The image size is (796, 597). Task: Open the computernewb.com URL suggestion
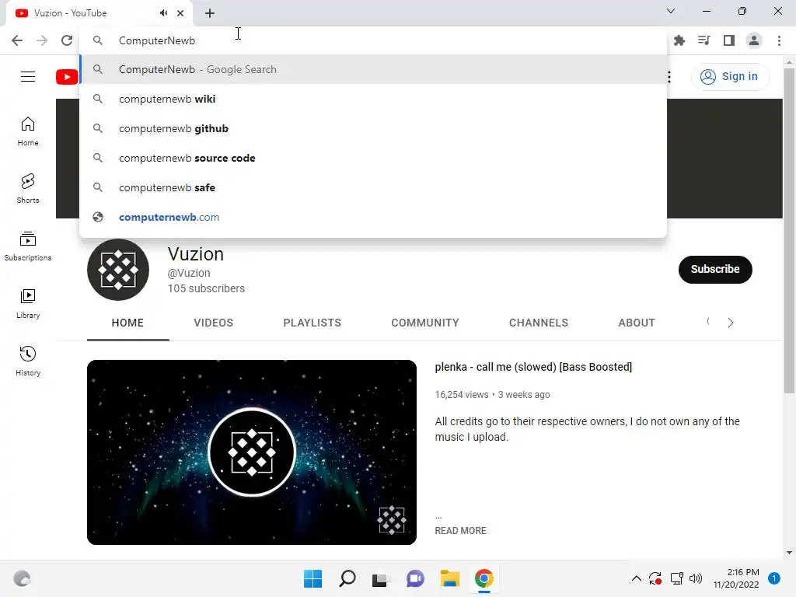tap(373, 217)
